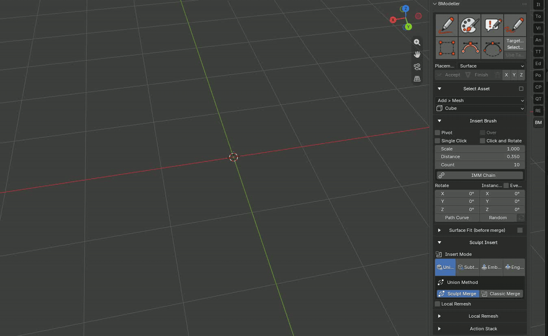Click the Target Select button

tap(515, 44)
